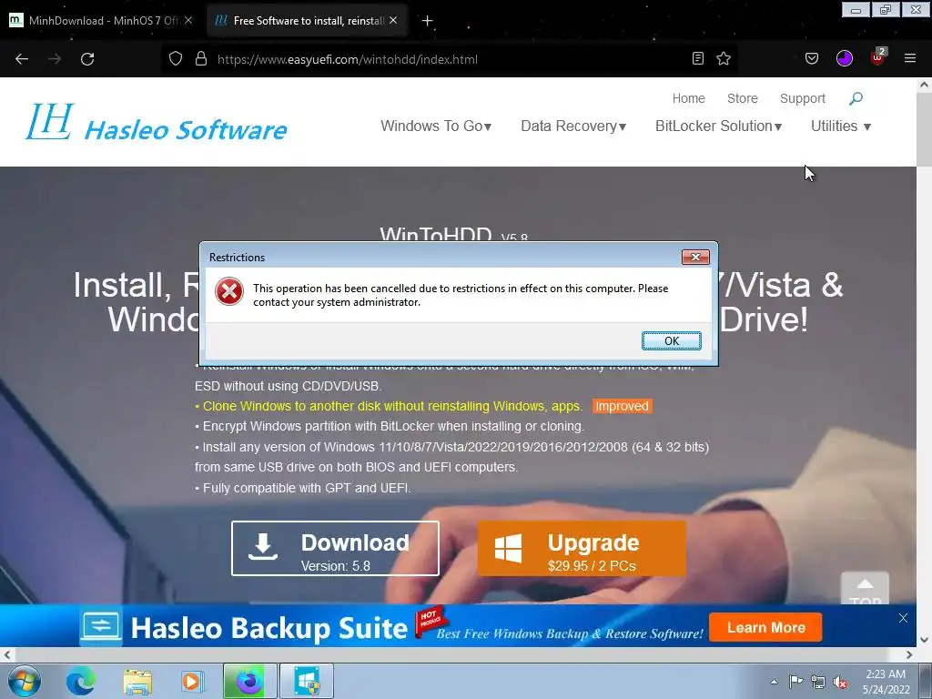
Task: Click the horizontal scrollbar left arrow
Action: coord(7,654)
